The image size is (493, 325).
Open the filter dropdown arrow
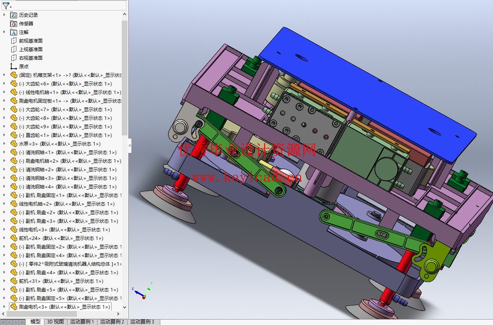click(x=11, y=7)
